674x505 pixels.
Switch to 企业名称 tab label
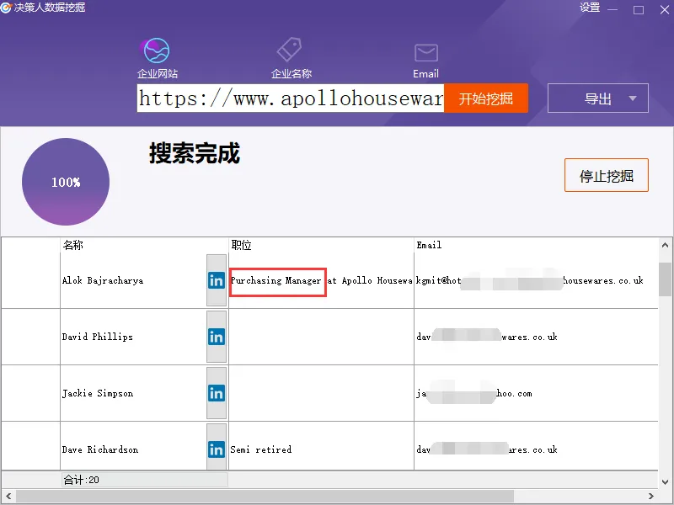(x=292, y=74)
